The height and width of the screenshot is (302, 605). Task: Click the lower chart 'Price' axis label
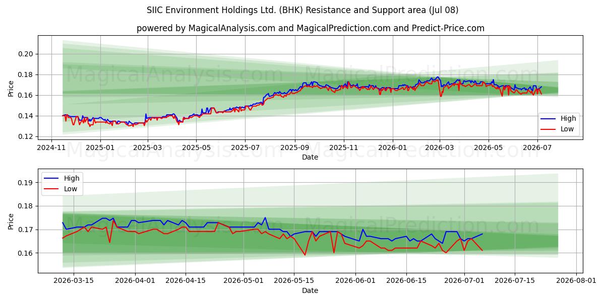pyautogui.click(x=11, y=221)
